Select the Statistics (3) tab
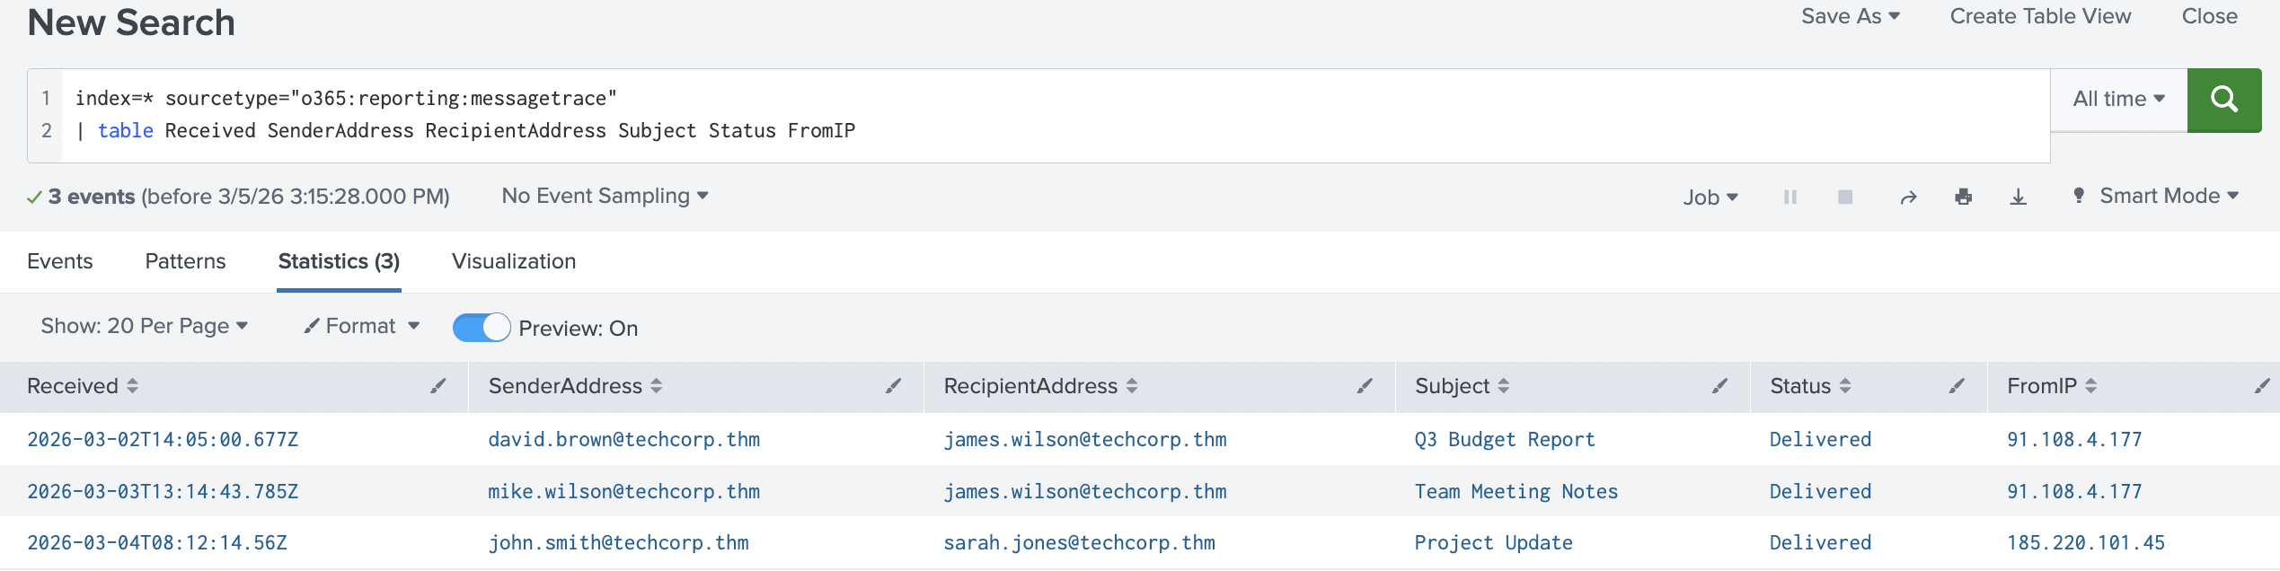The height and width of the screenshot is (571, 2280). pos(339,261)
